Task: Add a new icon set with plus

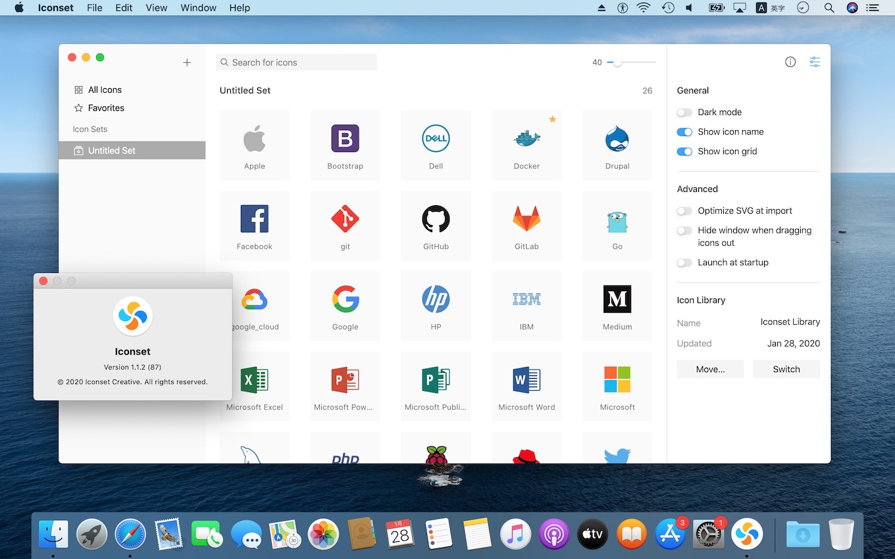Action: 187,62
